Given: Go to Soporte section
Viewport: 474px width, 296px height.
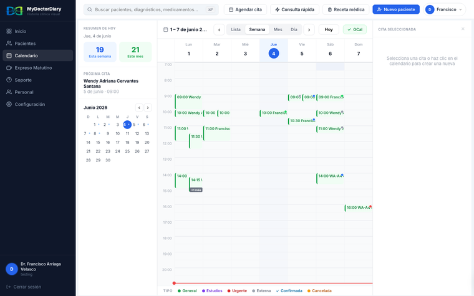Looking at the screenshot, I should point(38,80).
